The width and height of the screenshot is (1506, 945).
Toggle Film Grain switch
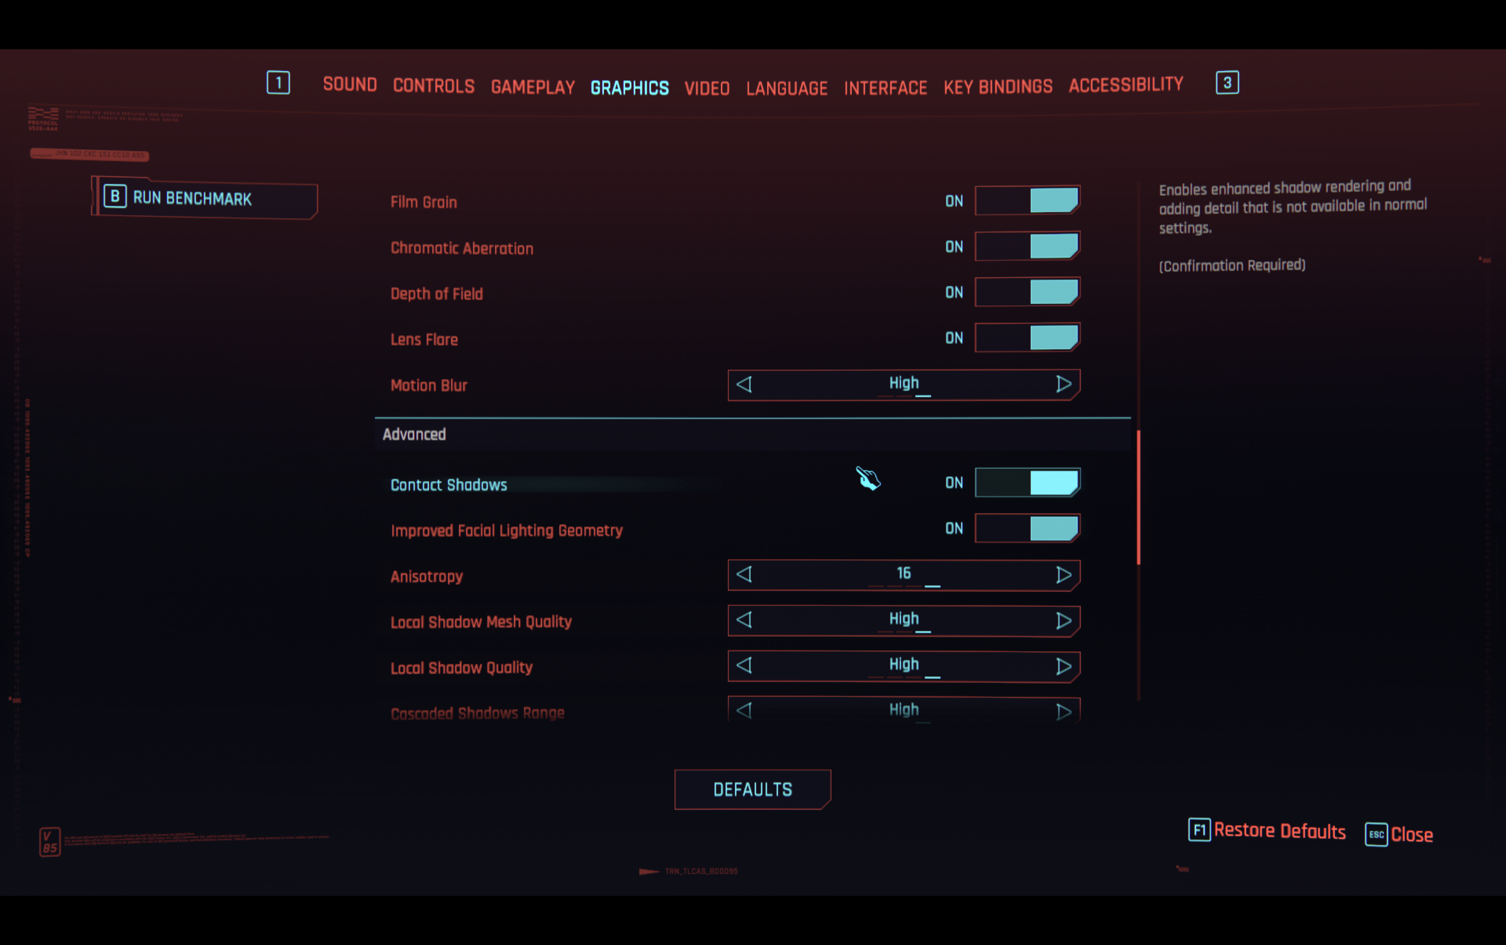point(1027,201)
